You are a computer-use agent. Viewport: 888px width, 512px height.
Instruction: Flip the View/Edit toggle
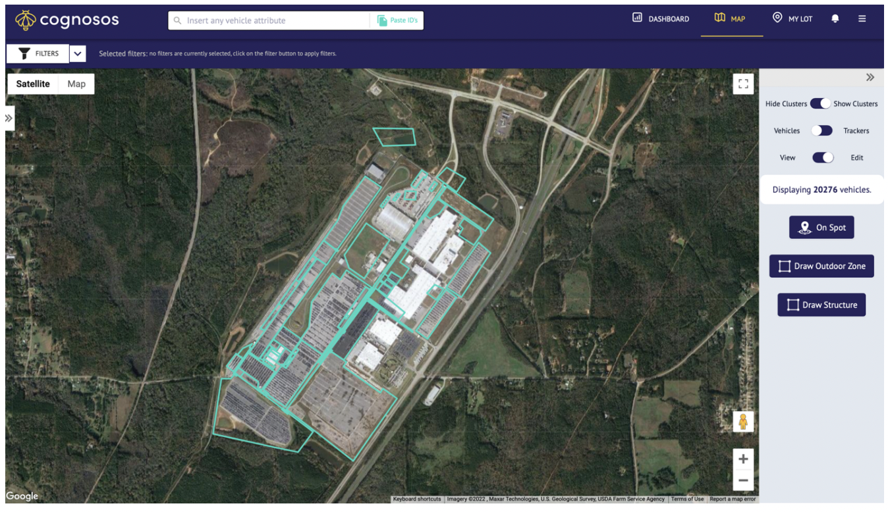point(823,157)
